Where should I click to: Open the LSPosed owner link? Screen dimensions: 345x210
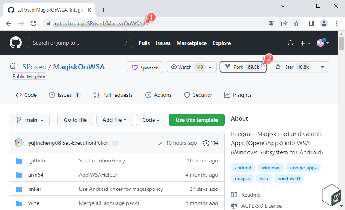[x=33, y=67]
